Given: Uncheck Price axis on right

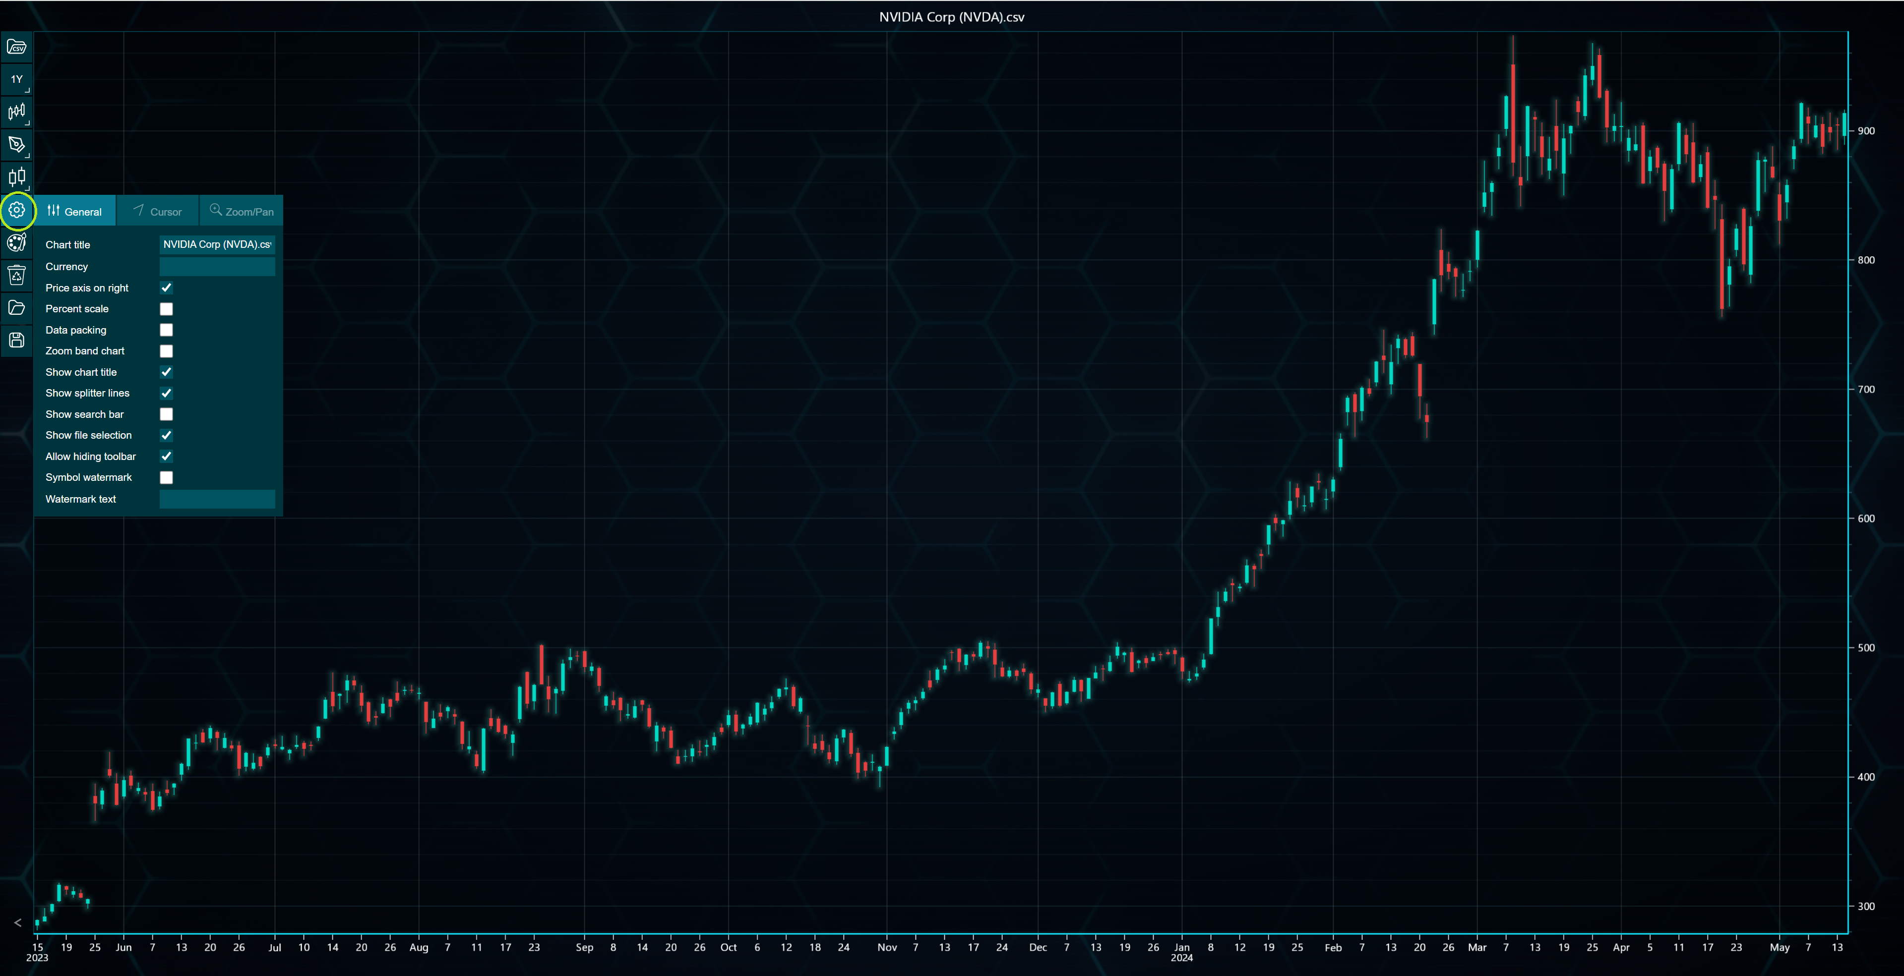Looking at the screenshot, I should point(166,288).
